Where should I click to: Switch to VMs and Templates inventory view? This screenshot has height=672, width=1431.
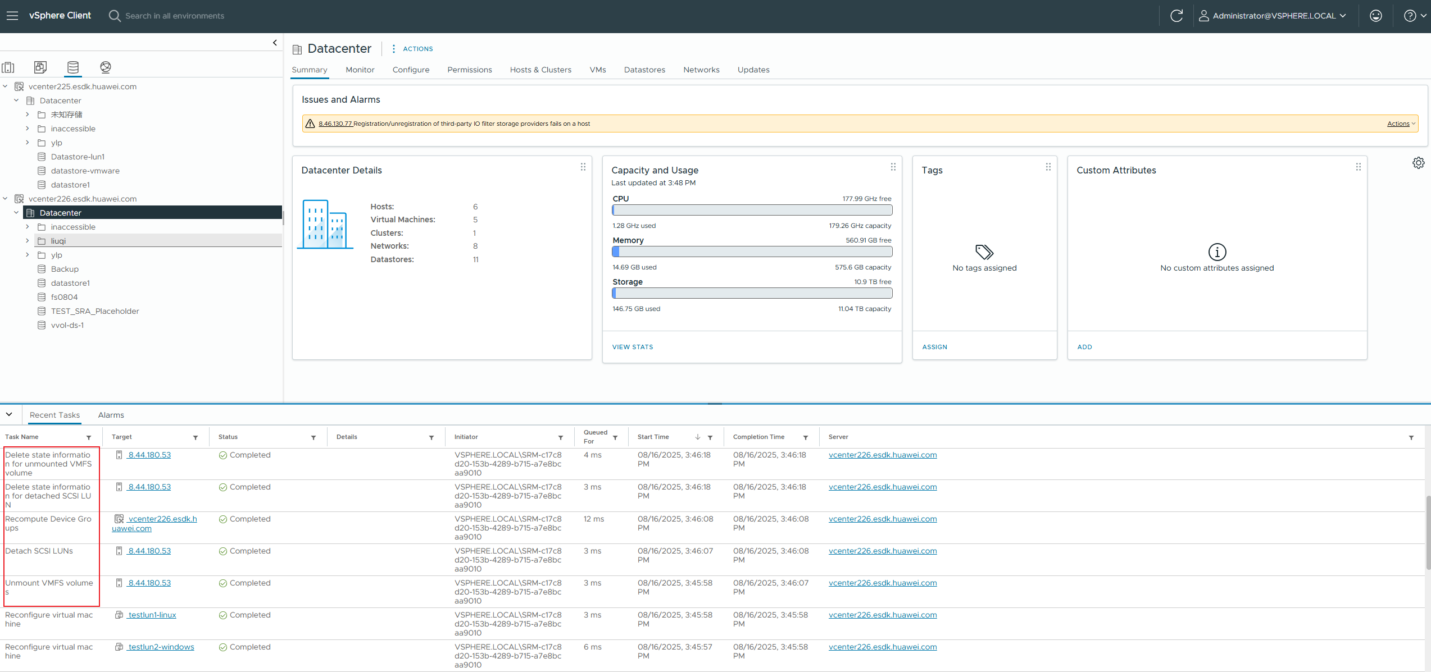[40, 67]
